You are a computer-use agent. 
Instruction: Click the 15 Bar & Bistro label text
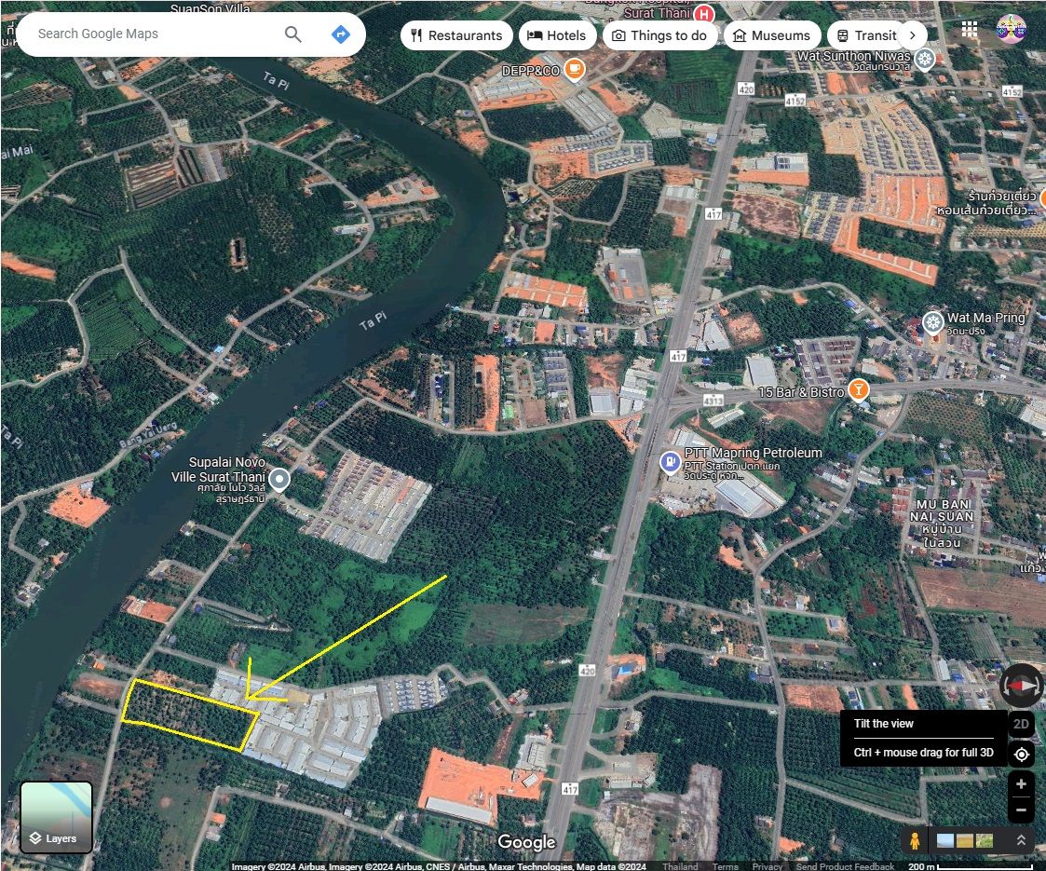click(x=801, y=392)
